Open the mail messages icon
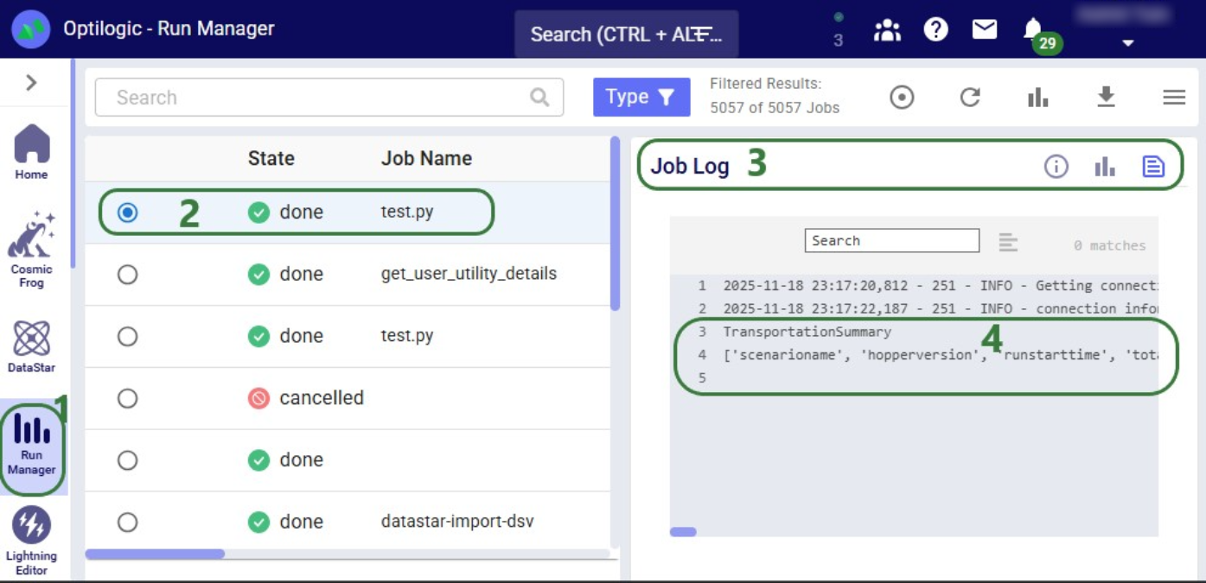 pos(984,29)
